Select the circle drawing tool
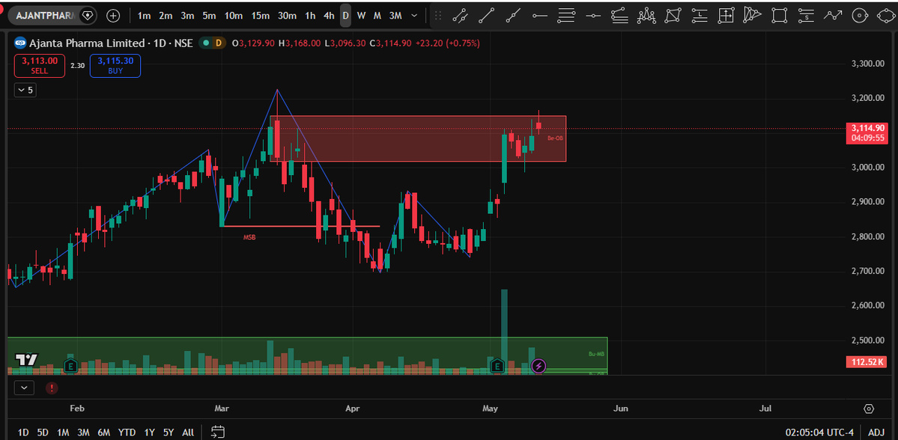Screen dimensions: 898x440 [859, 16]
